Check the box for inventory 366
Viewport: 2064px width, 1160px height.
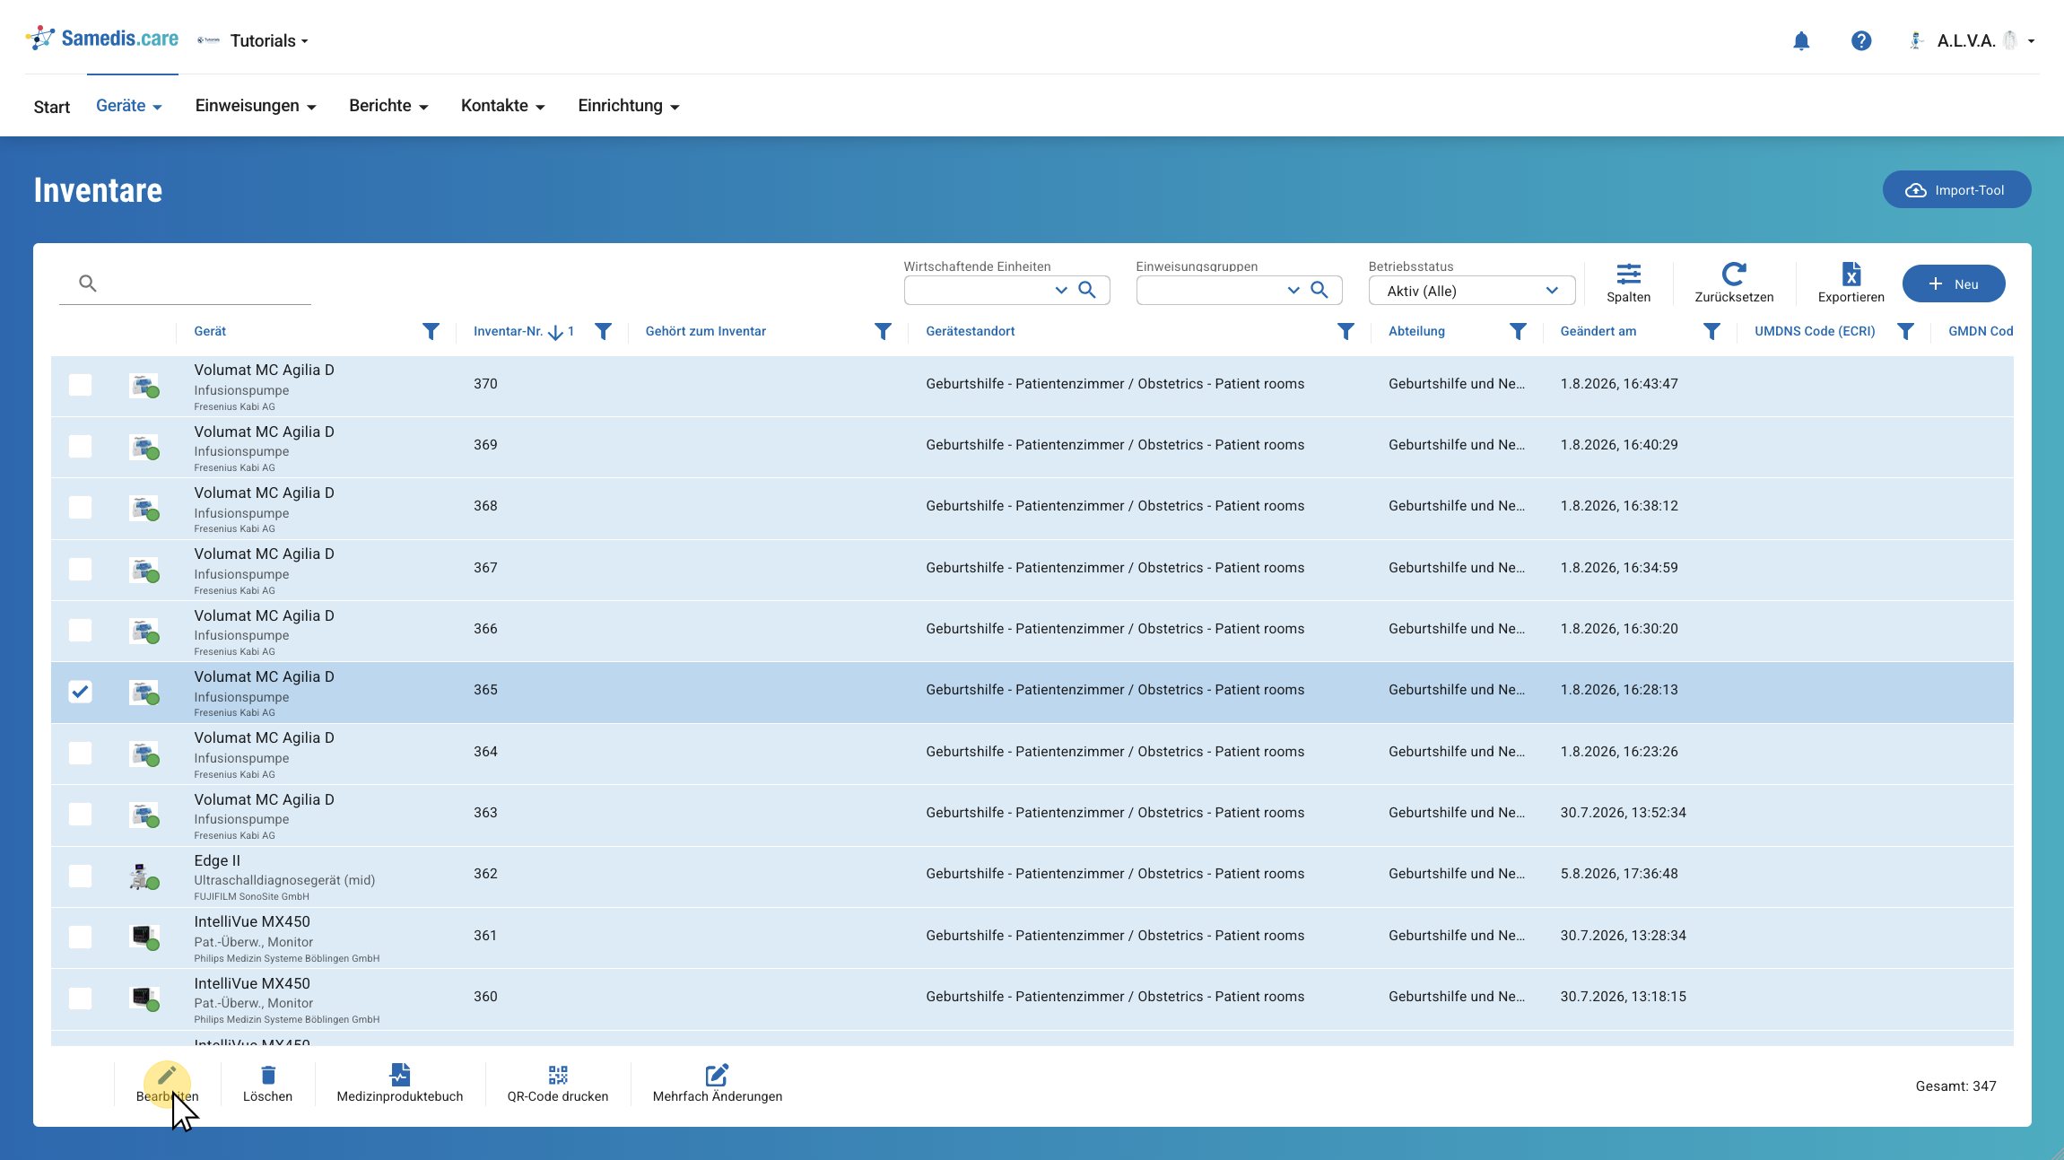tap(81, 631)
